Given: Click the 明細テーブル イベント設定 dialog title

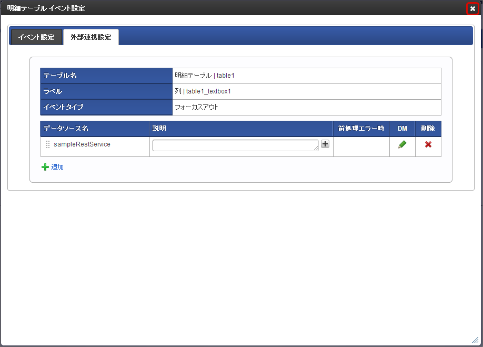Looking at the screenshot, I should pos(46,8).
